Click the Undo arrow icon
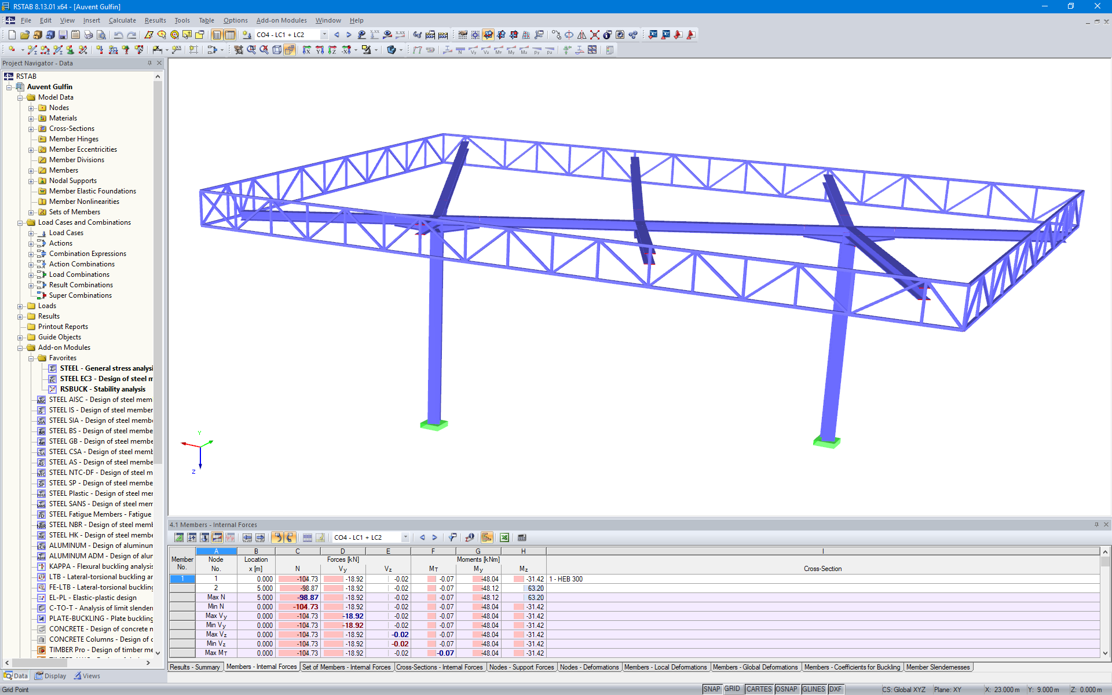 (118, 35)
